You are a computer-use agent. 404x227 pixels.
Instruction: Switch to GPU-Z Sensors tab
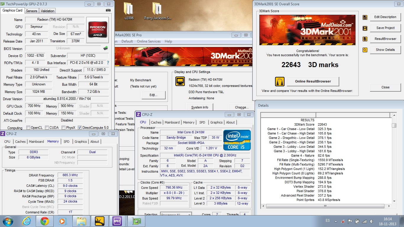pos(32,11)
